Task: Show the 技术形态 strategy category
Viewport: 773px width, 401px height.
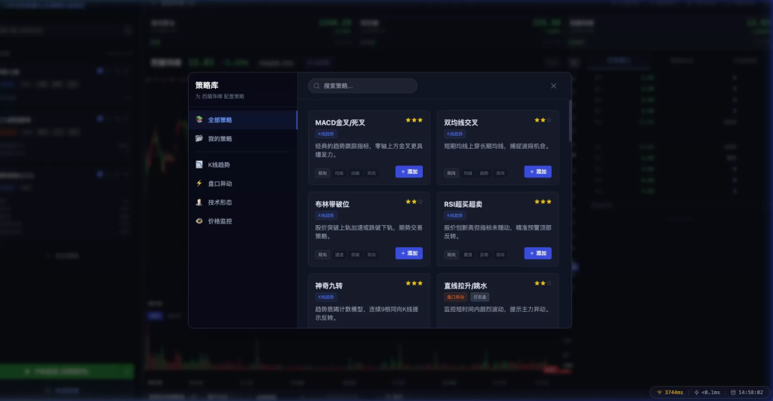Action: pos(242,202)
